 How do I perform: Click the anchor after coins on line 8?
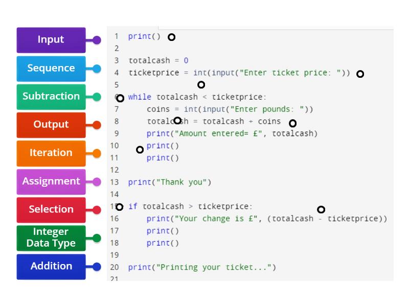pos(292,123)
